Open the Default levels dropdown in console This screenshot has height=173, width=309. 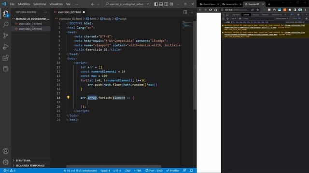[282, 19]
